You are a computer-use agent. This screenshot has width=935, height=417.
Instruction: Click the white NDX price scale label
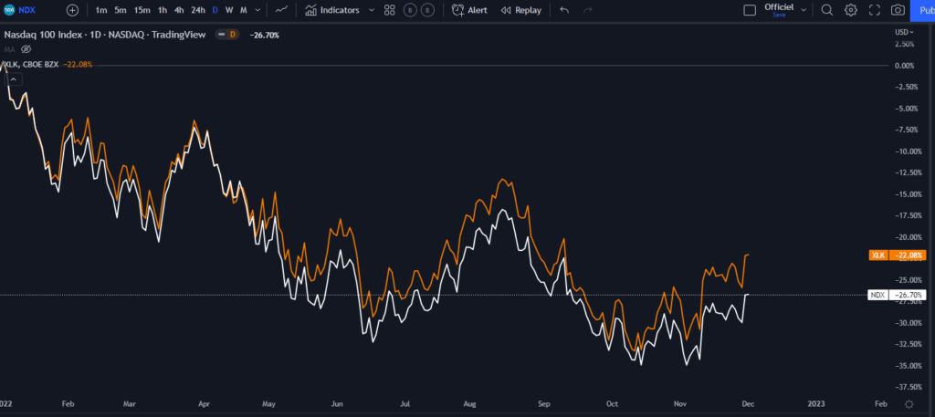[898, 295]
